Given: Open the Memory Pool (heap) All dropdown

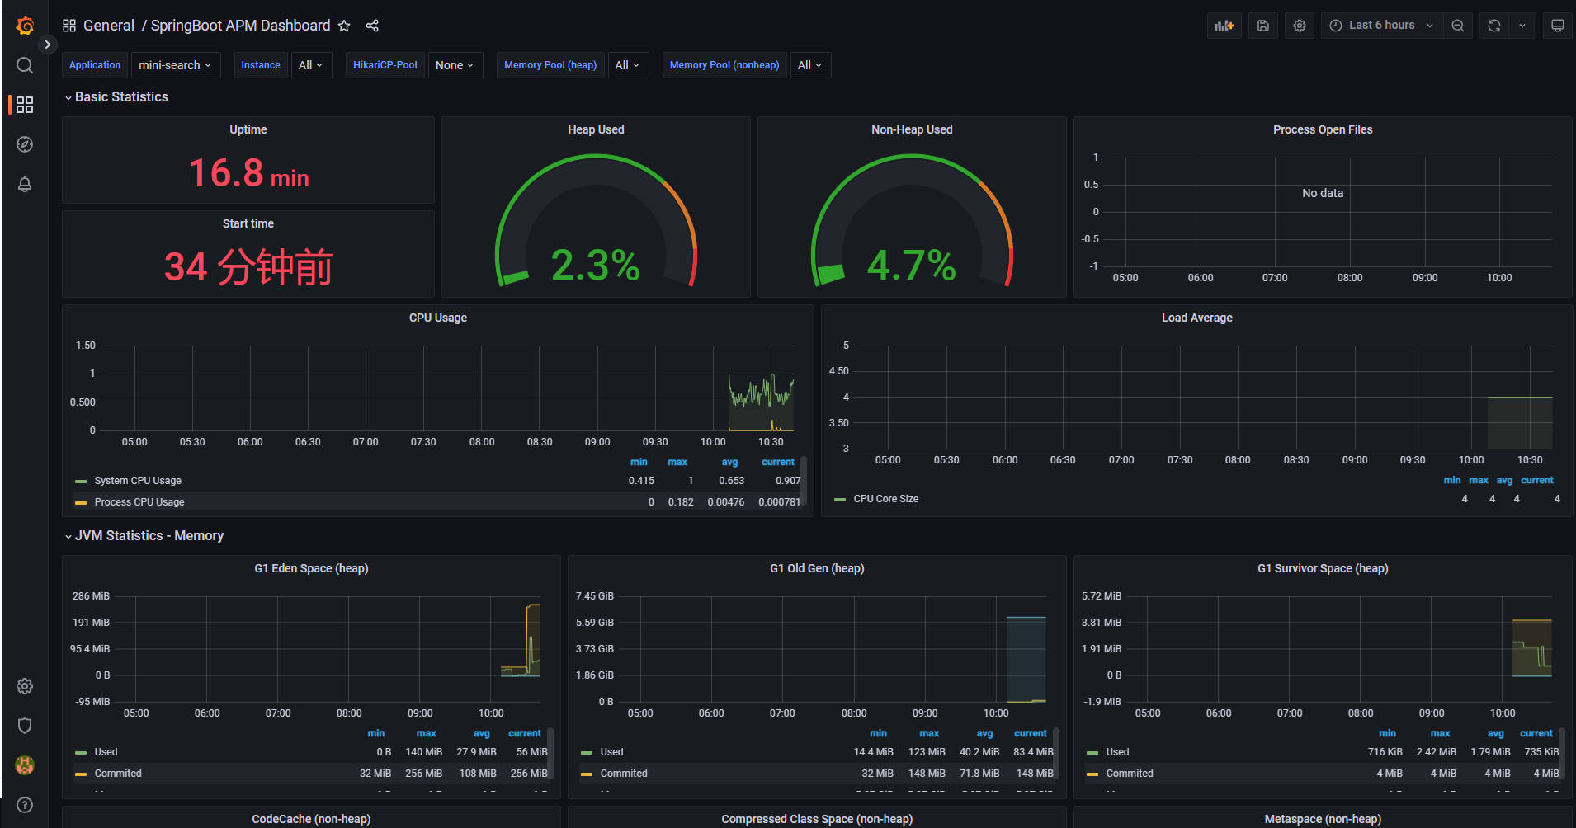Looking at the screenshot, I should pyautogui.click(x=628, y=65).
